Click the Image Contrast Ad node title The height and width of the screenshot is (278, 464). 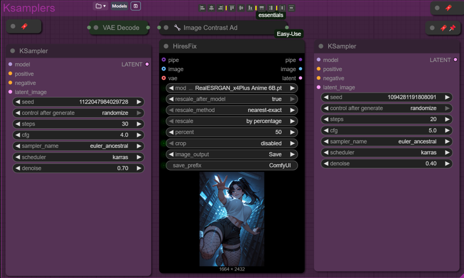click(x=211, y=28)
